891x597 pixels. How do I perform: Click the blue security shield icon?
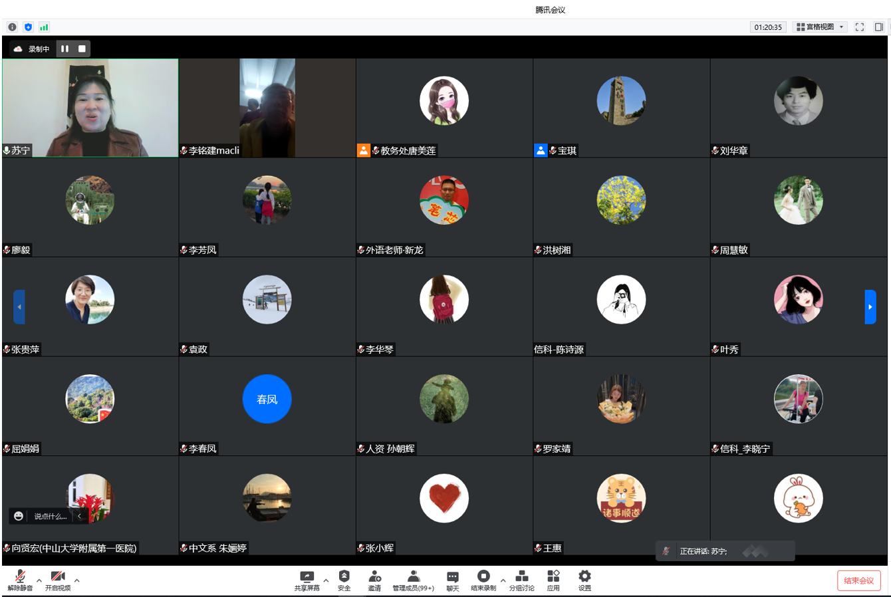[28, 27]
